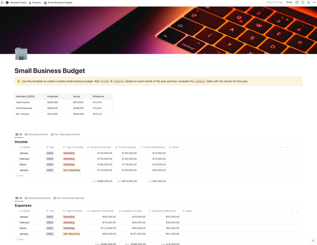Open Type Of Income column header
Image resolution: width=317 pixels, height=245 pixels.
click(73, 147)
